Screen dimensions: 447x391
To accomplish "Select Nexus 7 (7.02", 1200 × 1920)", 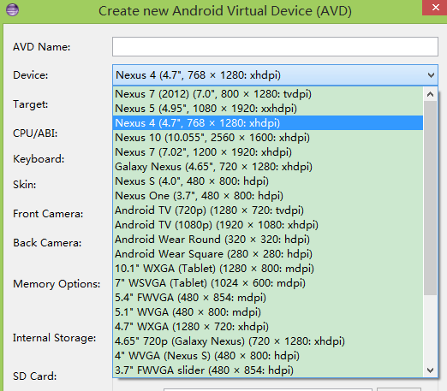I will (x=268, y=152).
